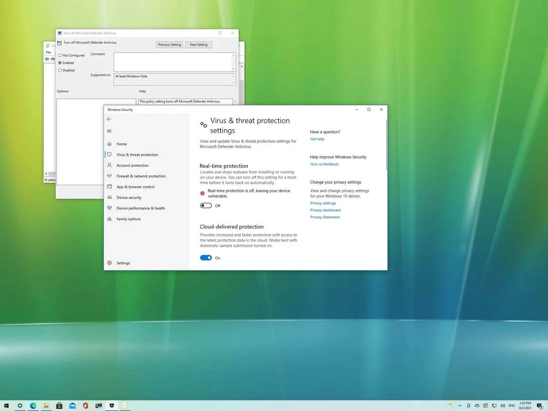
Task: Open Settings gear in the taskbar
Action: (x=20, y=406)
